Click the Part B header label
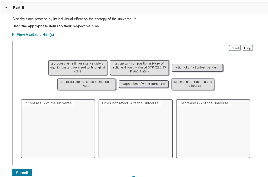Image resolution: width=268 pixels, height=177 pixels. pyautogui.click(x=18, y=8)
